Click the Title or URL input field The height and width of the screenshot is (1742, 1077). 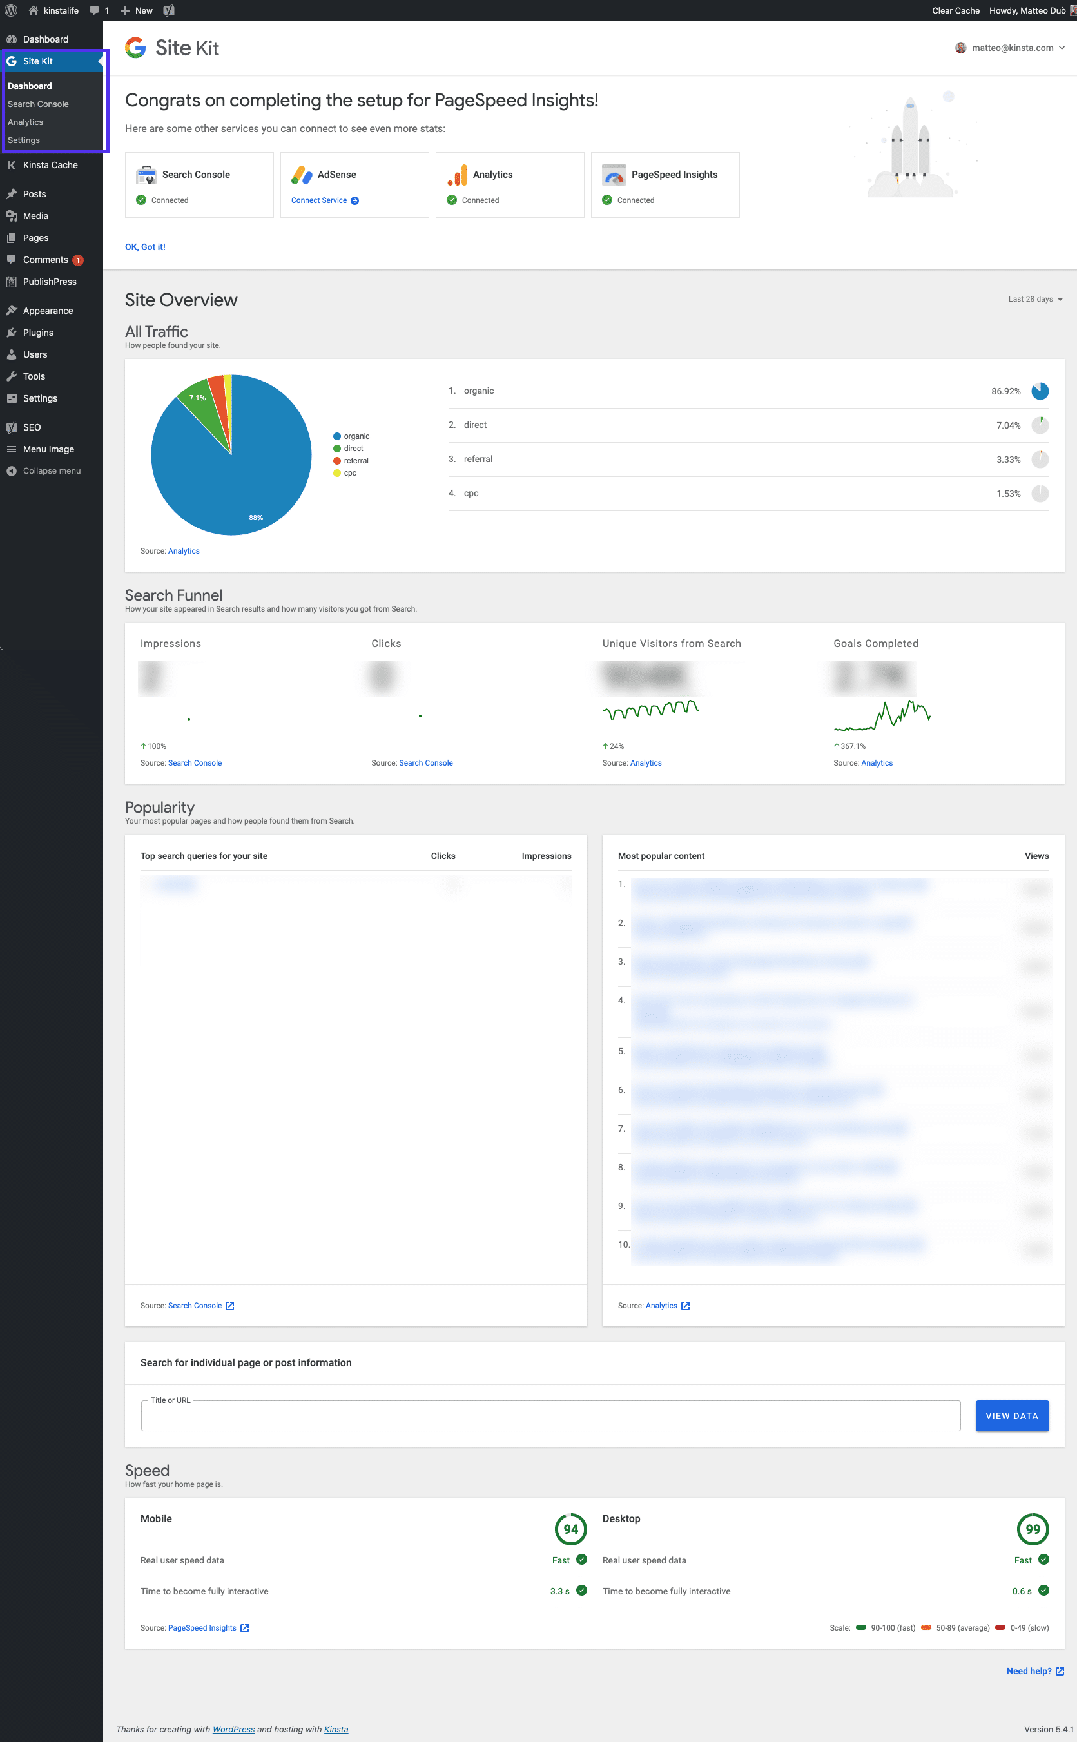(548, 1416)
